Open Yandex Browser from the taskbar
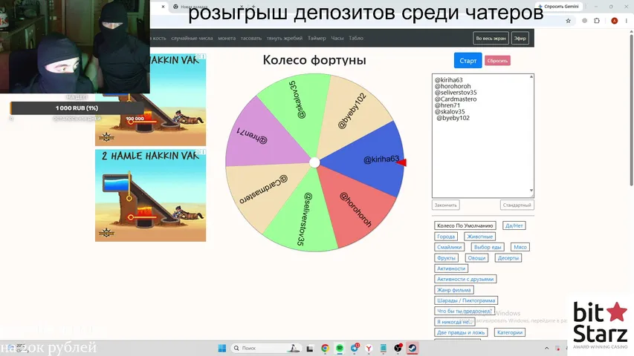This screenshot has height=356, width=634. (x=369, y=348)
